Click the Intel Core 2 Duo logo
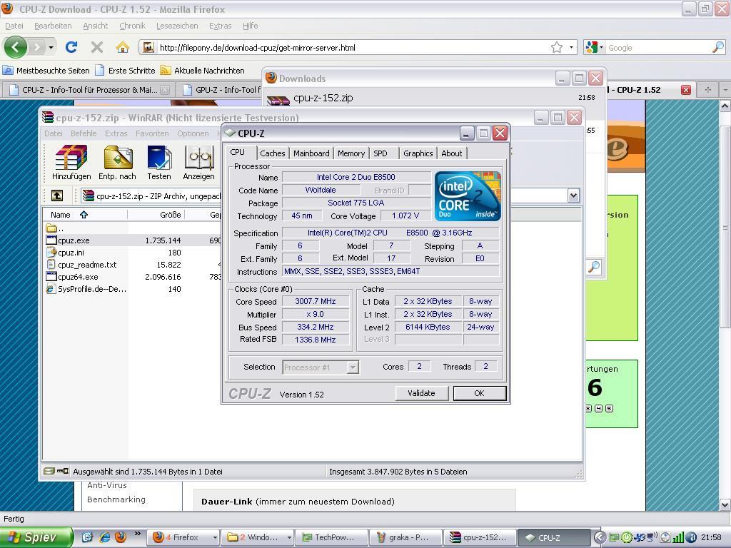 pyautogui.click(x=468, y=196)
